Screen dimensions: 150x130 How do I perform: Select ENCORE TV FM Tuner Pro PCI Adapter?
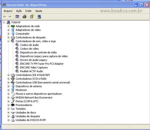pos(42,64)
